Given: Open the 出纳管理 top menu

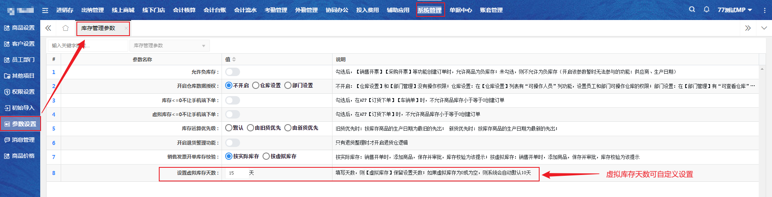Looking at the screenshot, I should pos(92,10).
